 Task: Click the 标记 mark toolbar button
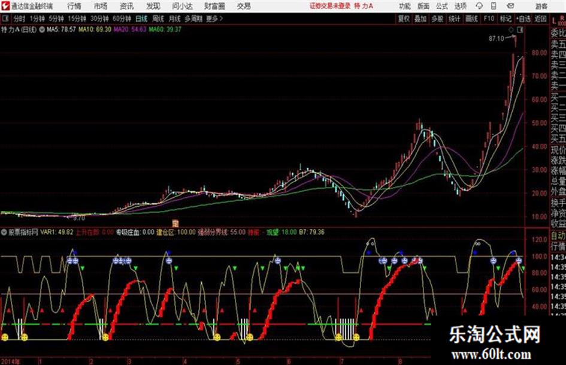[506, 19]
